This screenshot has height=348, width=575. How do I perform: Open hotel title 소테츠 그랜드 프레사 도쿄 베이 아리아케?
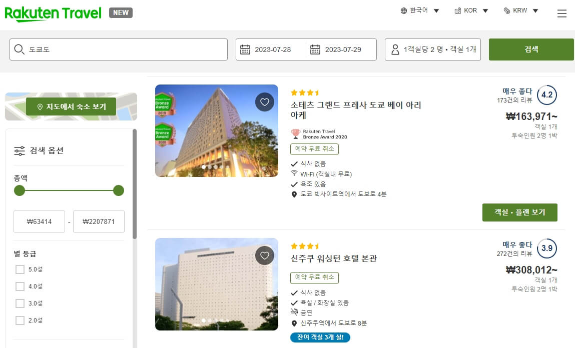pyautogui.click(x=356, y=110)
